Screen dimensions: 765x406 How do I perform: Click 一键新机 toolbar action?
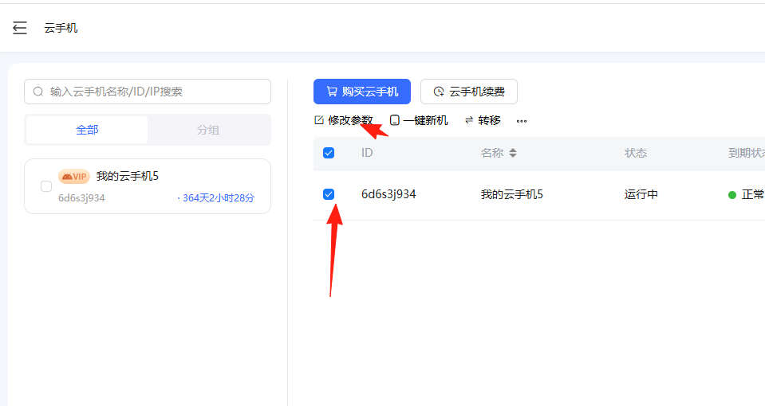click(419, 120)
